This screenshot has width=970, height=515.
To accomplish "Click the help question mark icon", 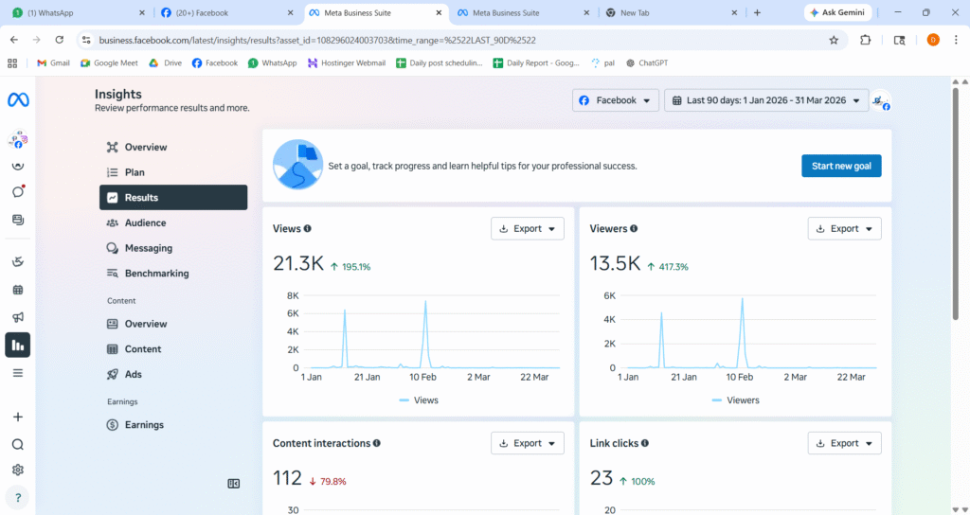I will click(x=17, y=497).
